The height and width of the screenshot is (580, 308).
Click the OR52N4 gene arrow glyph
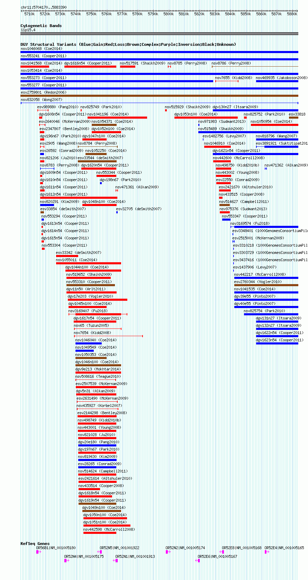(67, 560)
